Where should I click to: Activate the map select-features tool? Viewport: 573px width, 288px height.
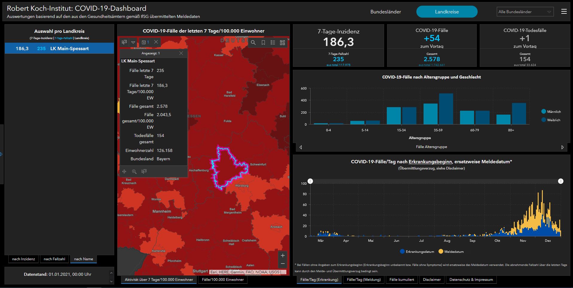[124, 42]
